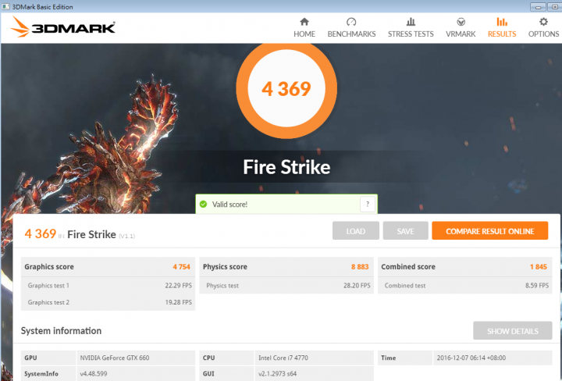
Task: Click the Combined test row
Action: coord(465,285)
